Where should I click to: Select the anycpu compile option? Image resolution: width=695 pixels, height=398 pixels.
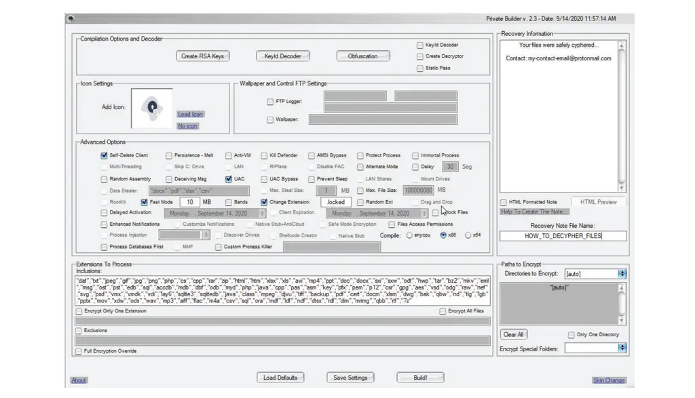[x=409, y=235]
